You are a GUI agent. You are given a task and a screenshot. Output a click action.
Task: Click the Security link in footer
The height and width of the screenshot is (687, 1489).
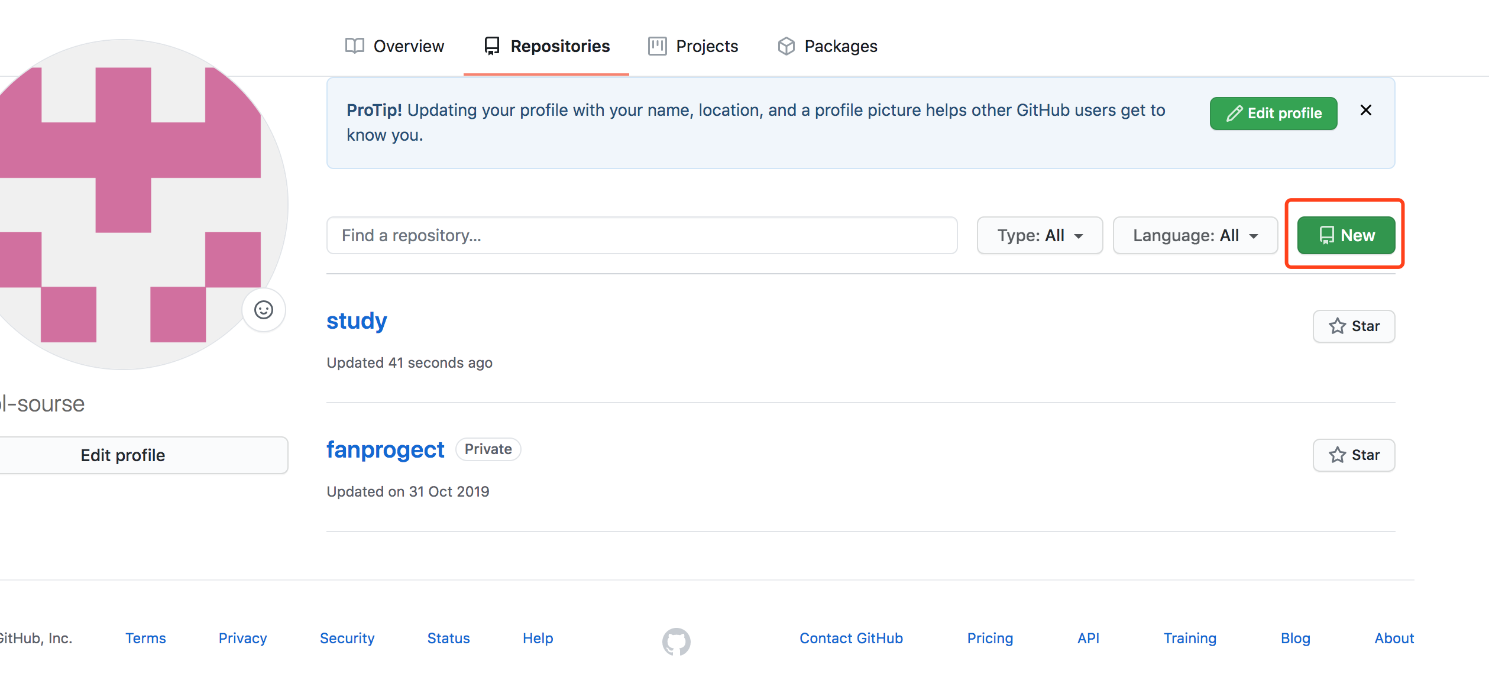[347, 639]
